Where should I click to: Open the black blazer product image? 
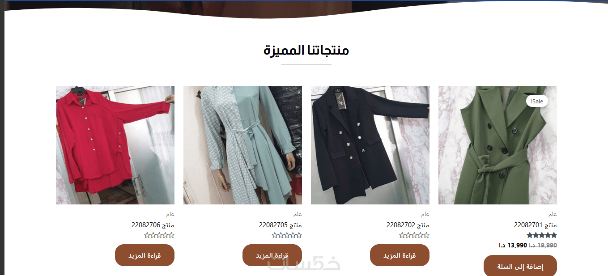370,145
